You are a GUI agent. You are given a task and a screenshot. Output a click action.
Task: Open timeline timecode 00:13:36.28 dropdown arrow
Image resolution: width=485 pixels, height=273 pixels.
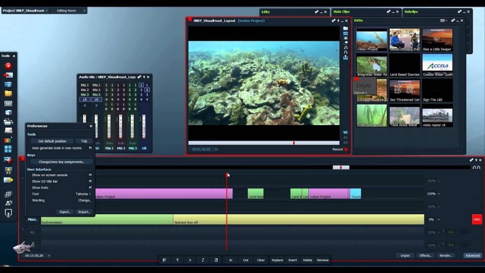tap(49, 255)
